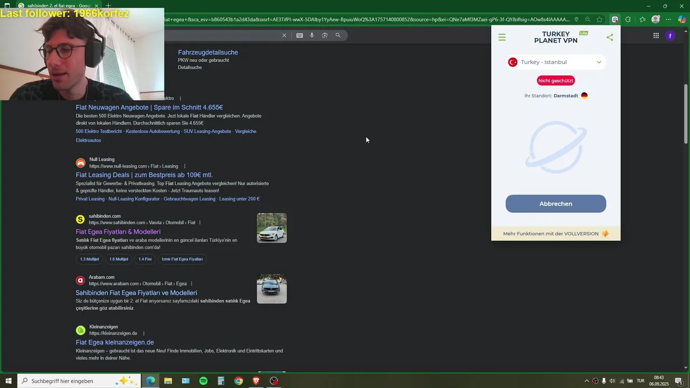Screen dimensions: 690x388
Task: Open the Windows Start menu
Action: 8,381
